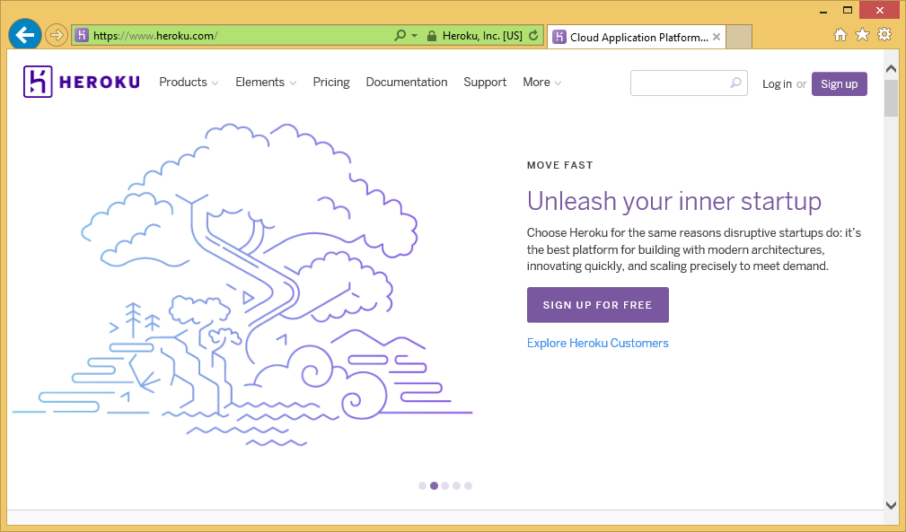Follow the Explore Heroku Customers link
The height and width of the screenshot is (532, 906).
point(598,344)
